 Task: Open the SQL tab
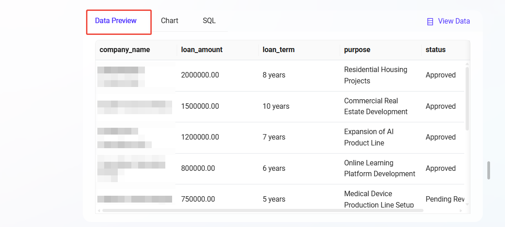click(209, 21)
